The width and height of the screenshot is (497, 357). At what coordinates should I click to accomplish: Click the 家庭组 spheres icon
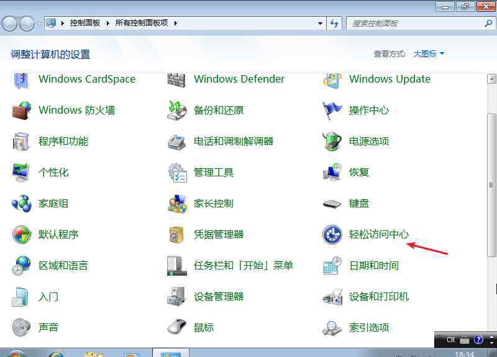(21, 204)
